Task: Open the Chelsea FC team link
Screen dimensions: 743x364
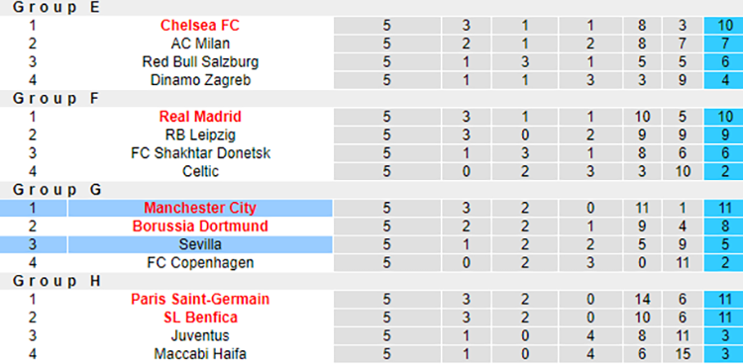Action: [200, 25]
